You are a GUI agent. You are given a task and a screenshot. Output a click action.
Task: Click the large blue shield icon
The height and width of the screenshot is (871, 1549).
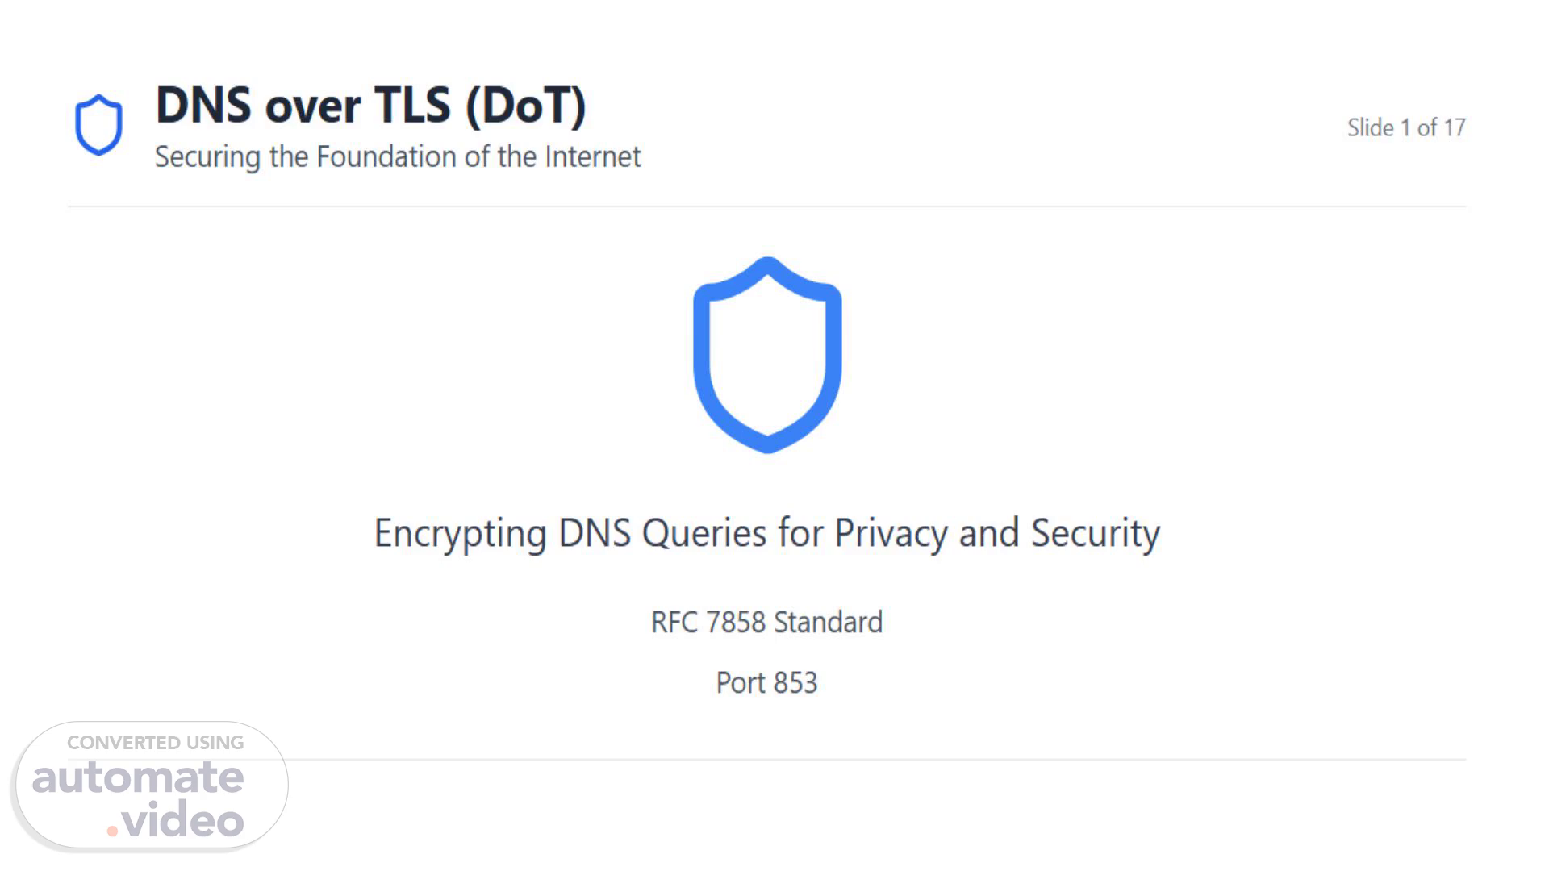(x=767, y=355)
